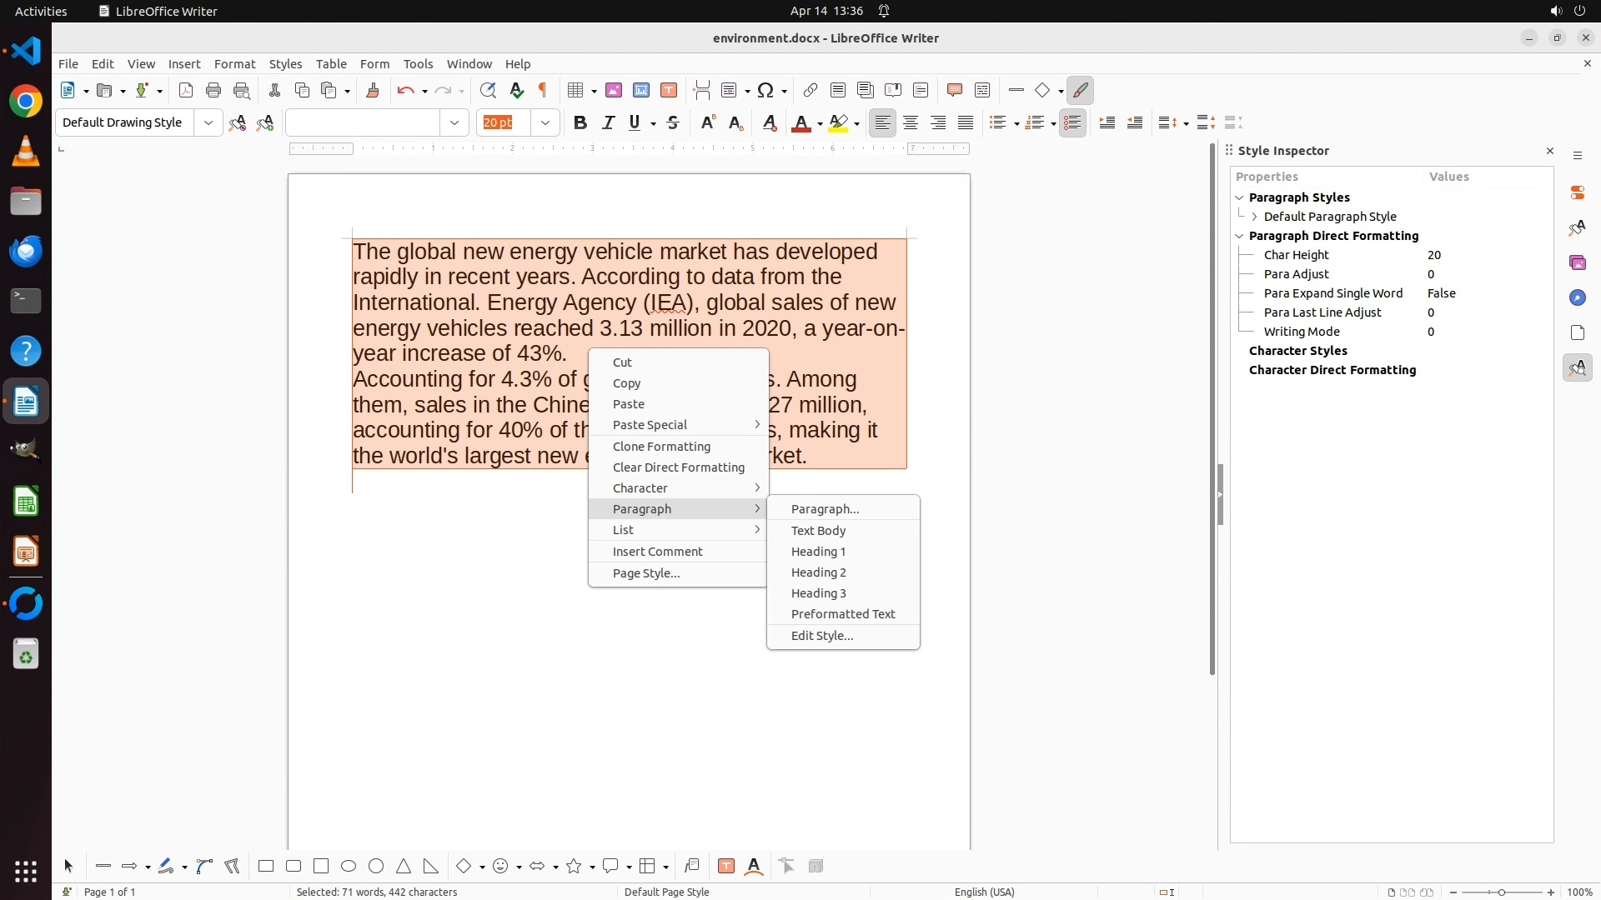Screen dimensions: 1601x900
Task: Toggle Italic text formatting
Action: coord(608,123)
